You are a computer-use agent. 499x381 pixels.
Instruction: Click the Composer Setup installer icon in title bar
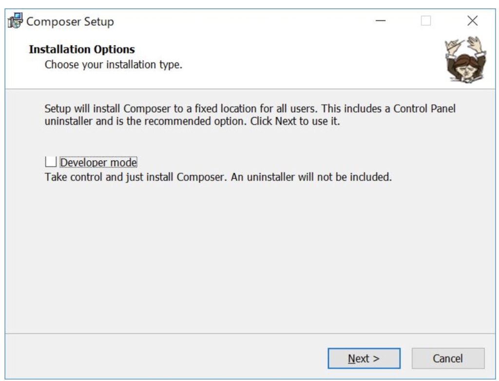pos(16,21)
